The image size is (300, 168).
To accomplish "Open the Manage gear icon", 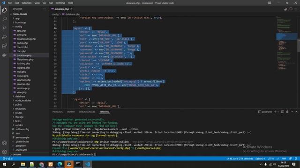I will pyautogui.click(x=4, y=152).
